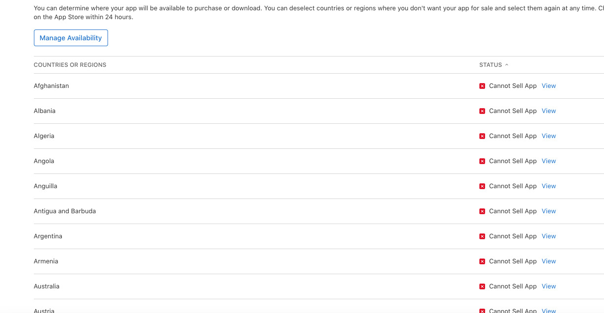Click Argentina's red X status icon
The width and height of the screenshot is (604, 313).
(482, 236)
